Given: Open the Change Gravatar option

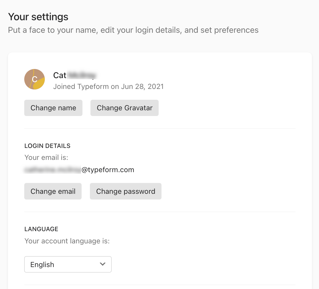Looking at the screenshot, I should point(124,108).
